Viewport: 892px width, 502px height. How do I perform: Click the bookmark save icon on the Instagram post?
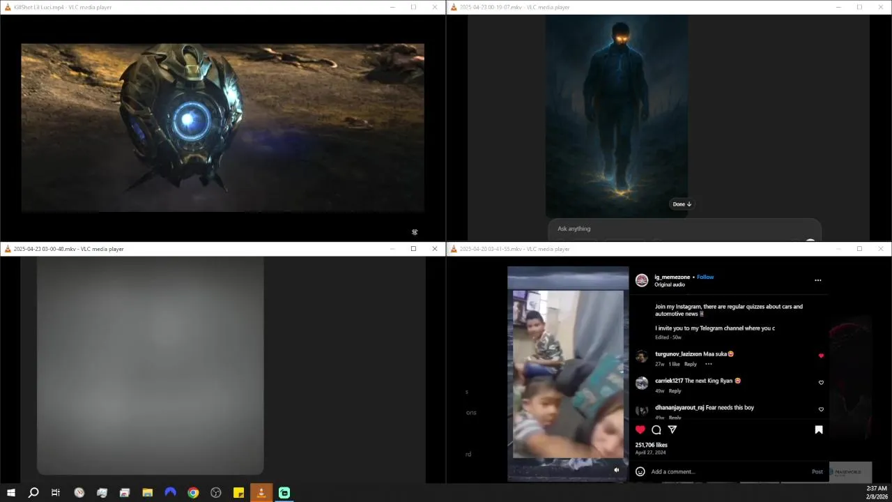(819, 429)
